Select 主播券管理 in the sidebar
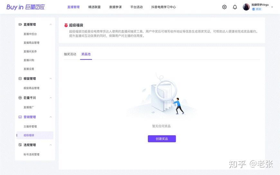 [30, 127]
